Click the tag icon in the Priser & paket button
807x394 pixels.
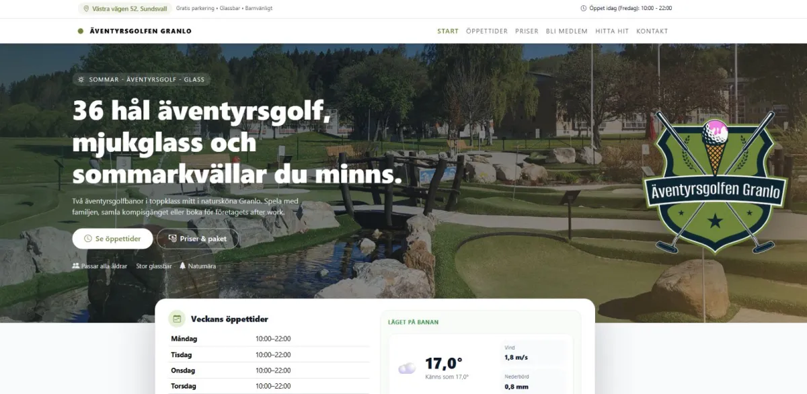point(172,239)
